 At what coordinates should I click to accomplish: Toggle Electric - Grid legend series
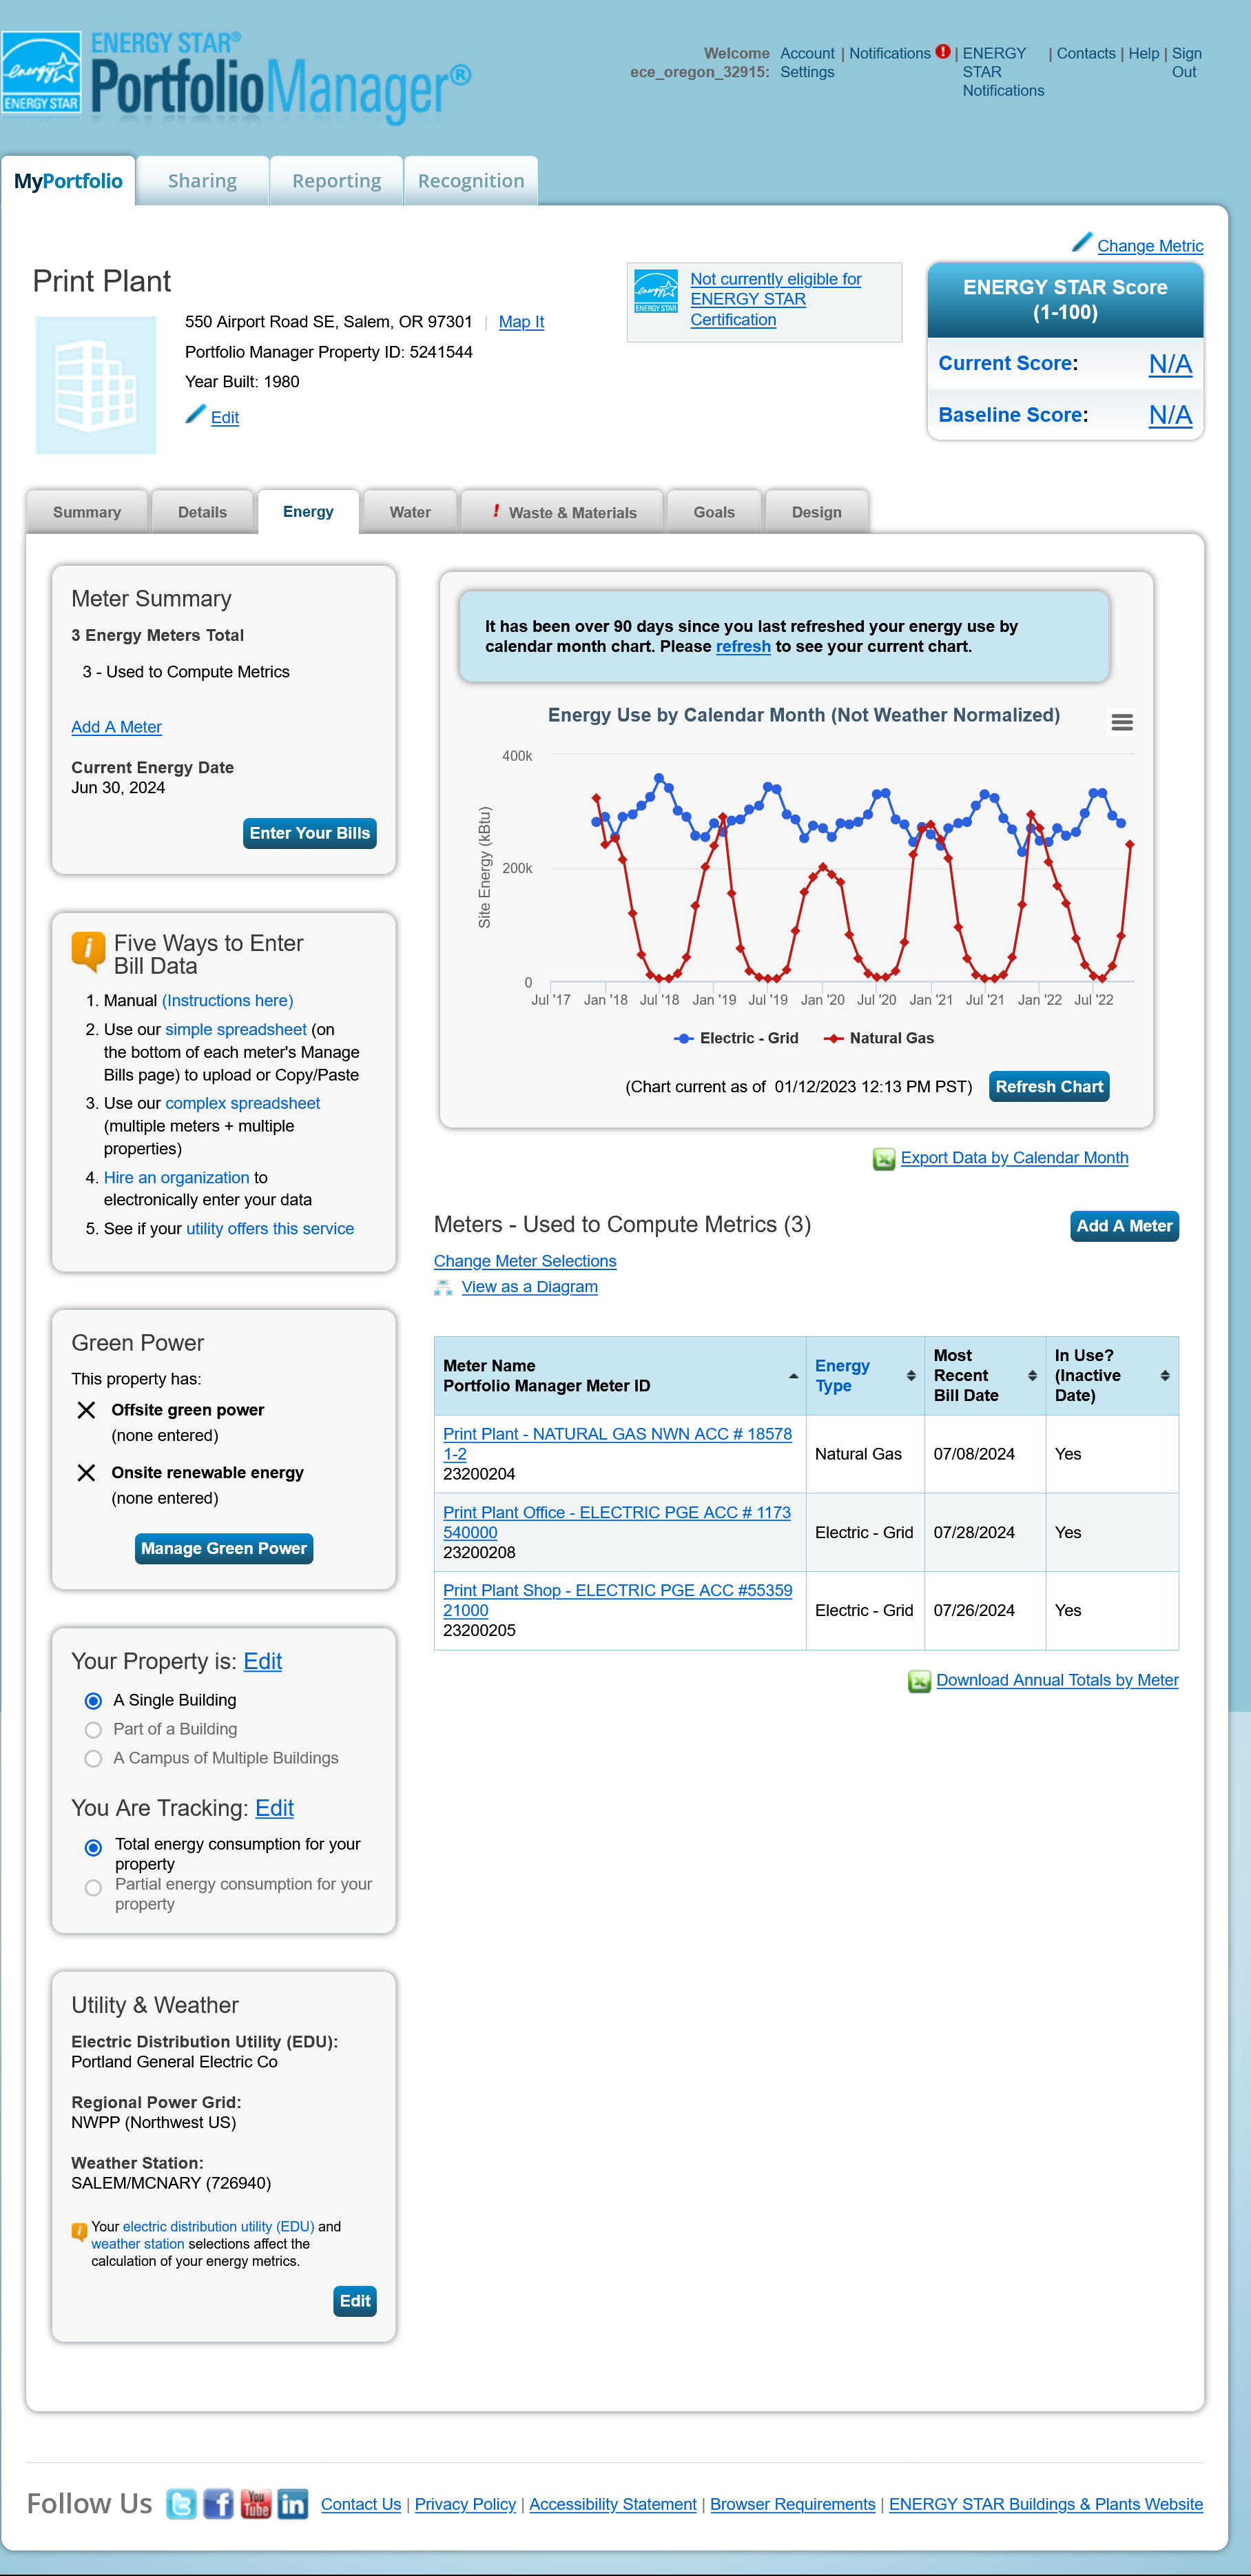737,1038
